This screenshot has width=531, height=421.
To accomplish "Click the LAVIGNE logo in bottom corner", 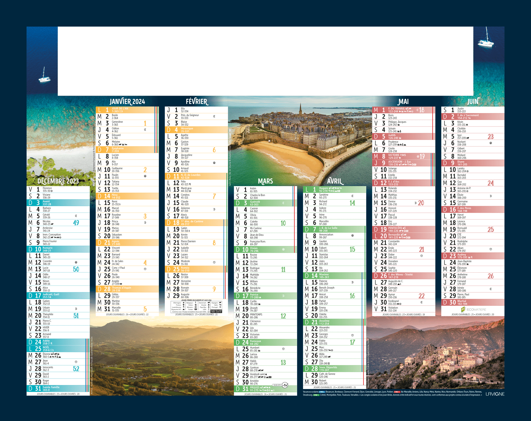I will pyautogui.click(x=495, y=394).
